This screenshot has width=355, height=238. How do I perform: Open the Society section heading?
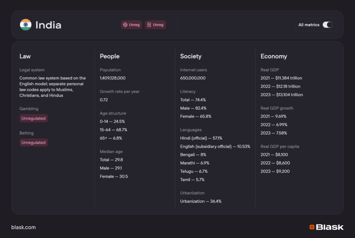click(191, 56)
